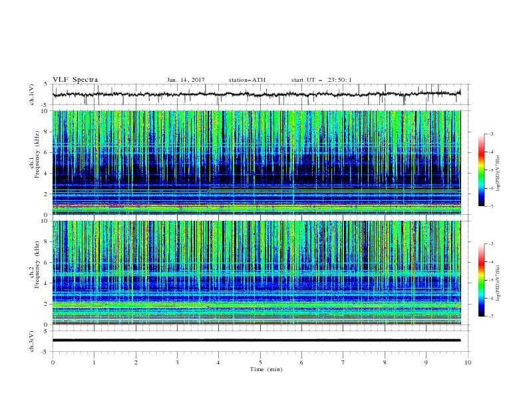Click time axis tick label "3"

177,362
